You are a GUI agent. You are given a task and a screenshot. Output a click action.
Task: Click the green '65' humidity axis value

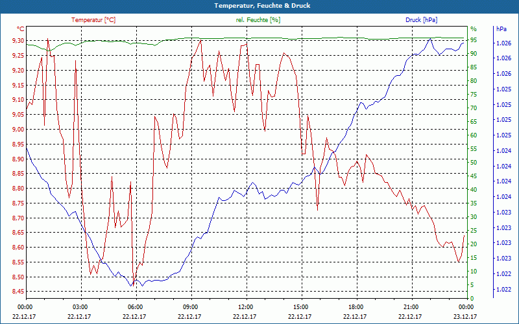click(474, 122)
